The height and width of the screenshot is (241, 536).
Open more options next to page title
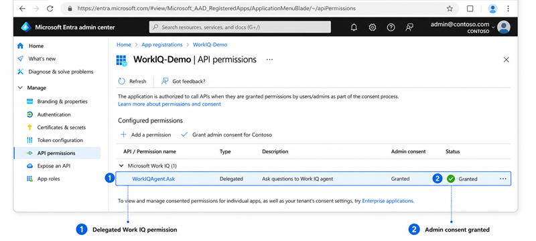pyautogui.click(x=270, y=60)
